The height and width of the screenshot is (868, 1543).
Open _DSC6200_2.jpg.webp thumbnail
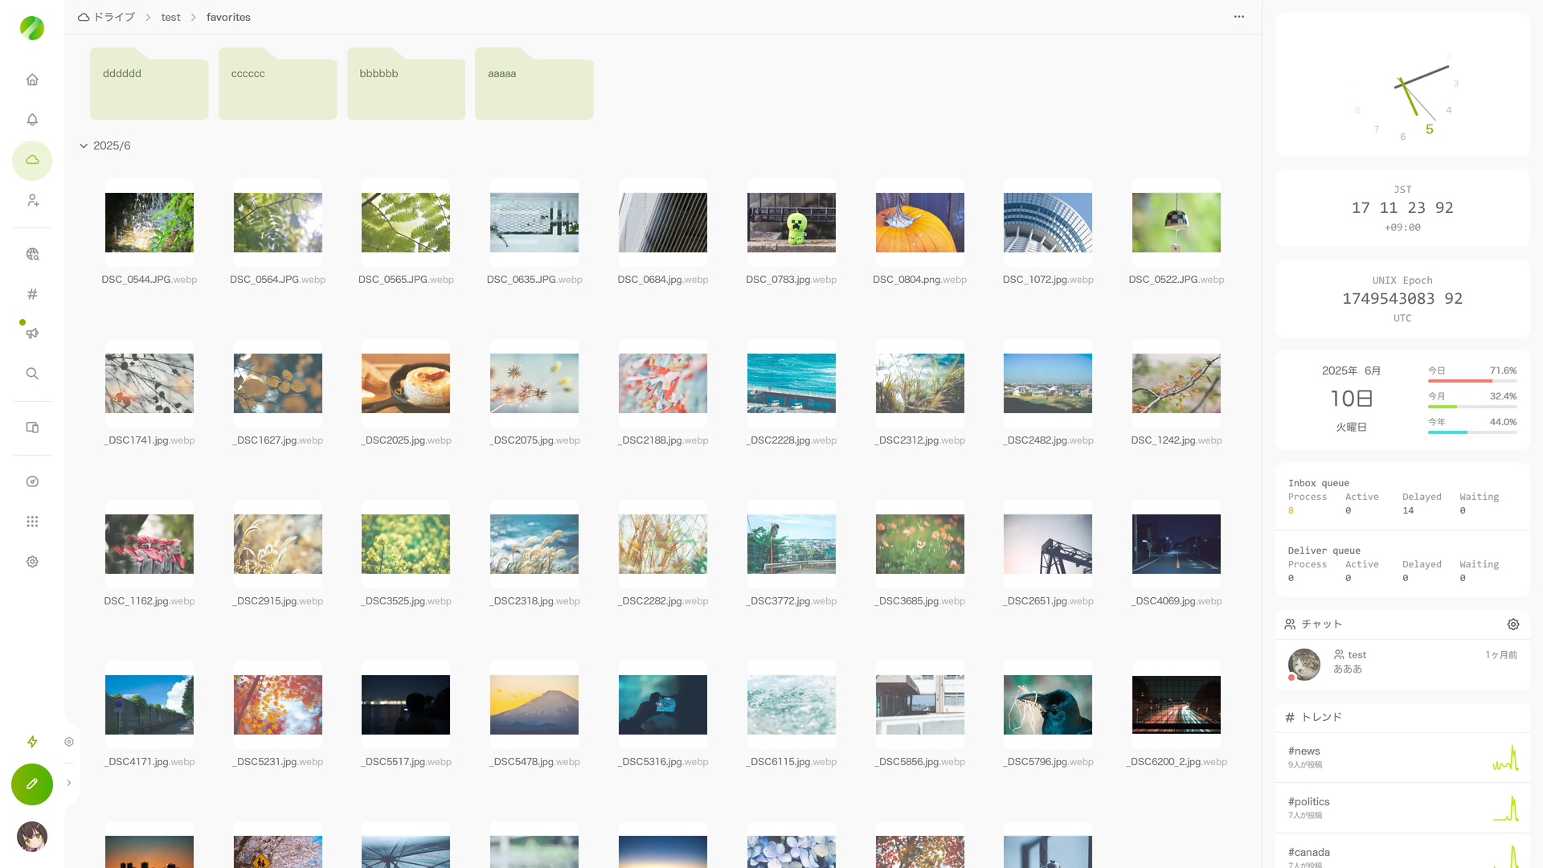point(1177,705)
